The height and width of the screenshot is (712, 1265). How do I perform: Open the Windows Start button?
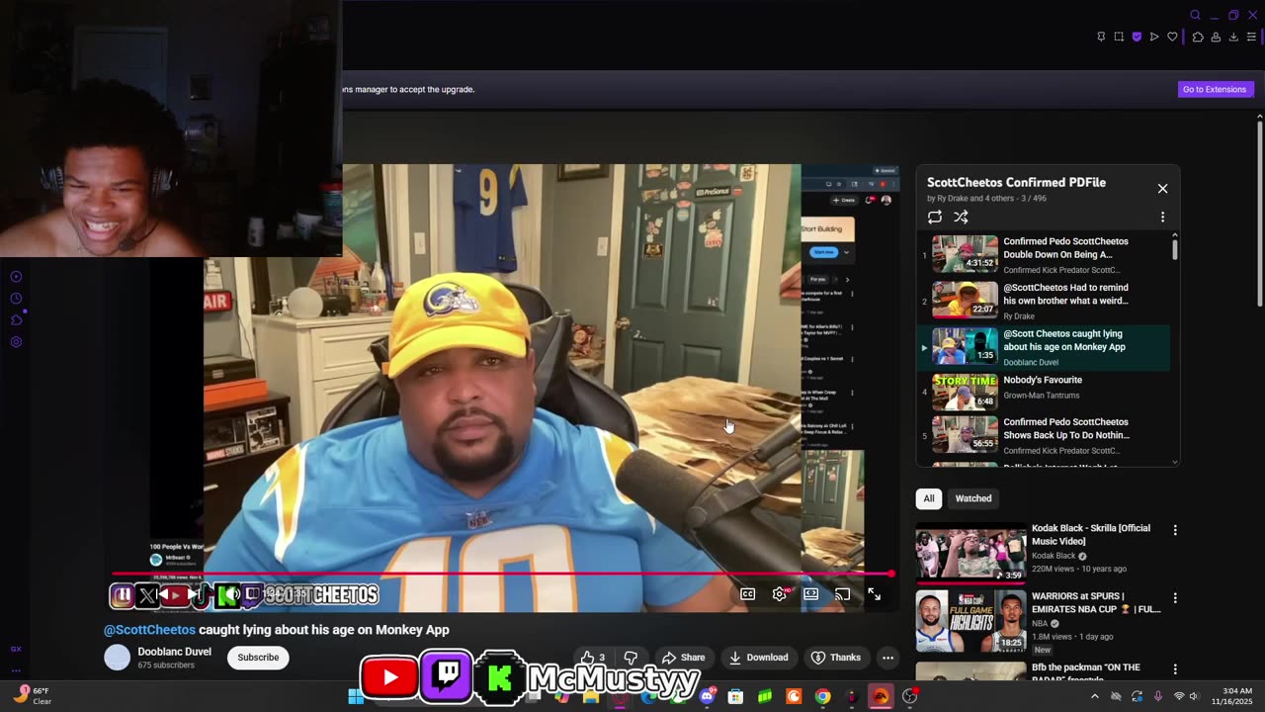coord(356,696)
